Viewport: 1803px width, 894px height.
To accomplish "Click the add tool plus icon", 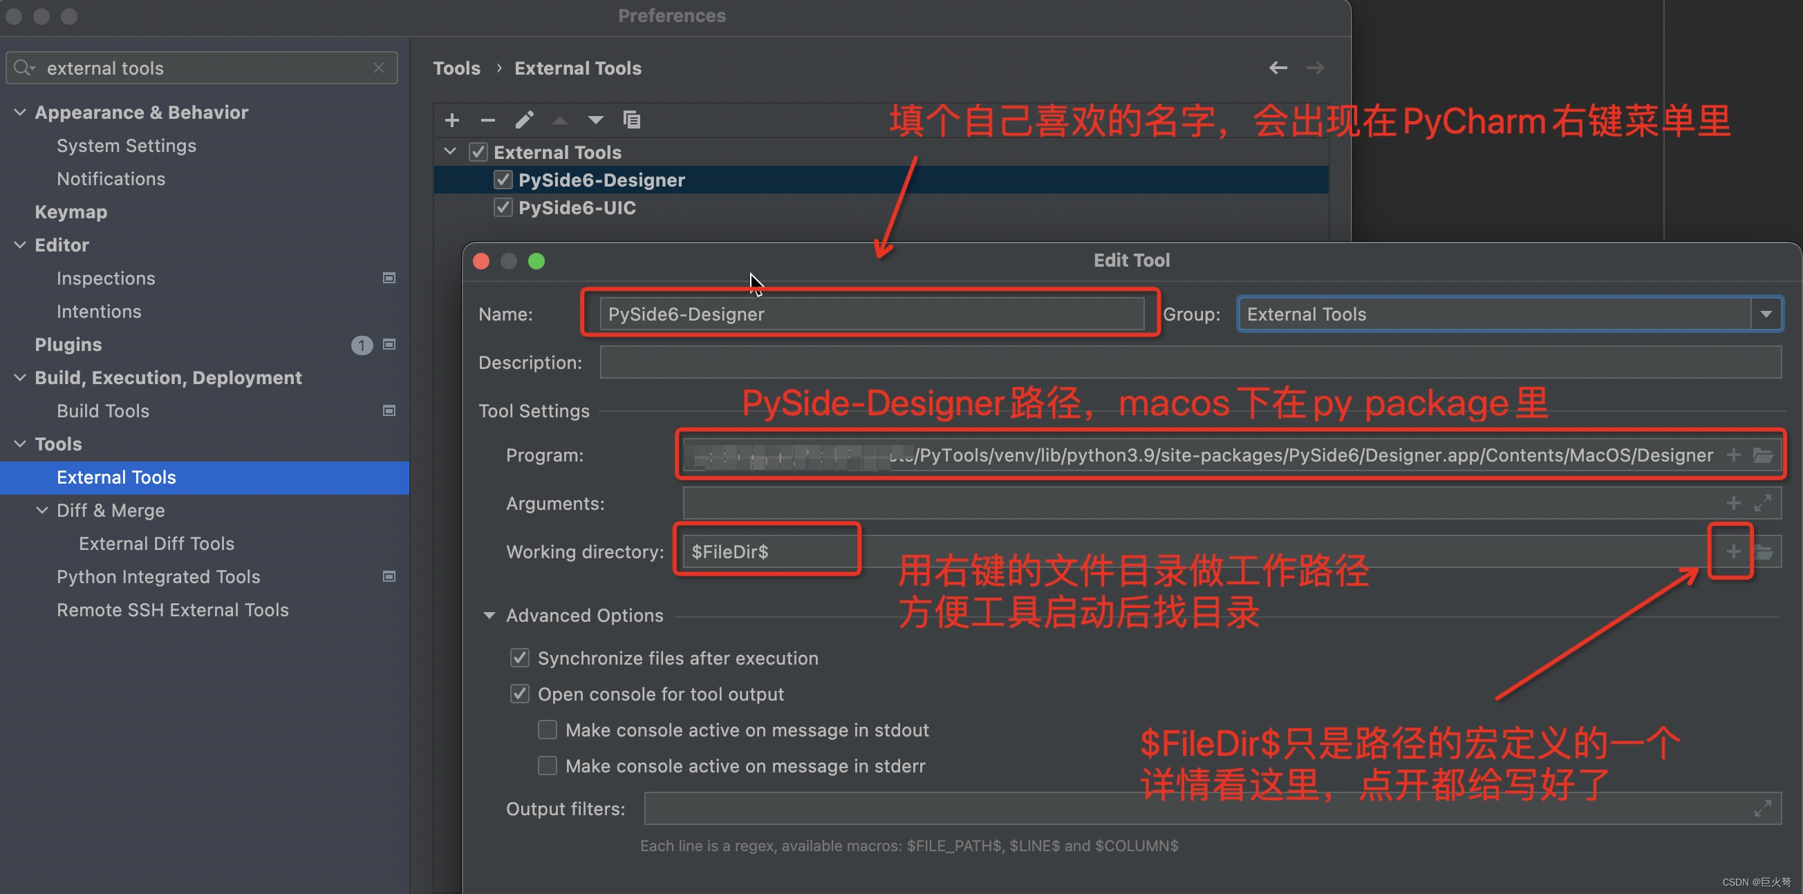I will 451,120.
